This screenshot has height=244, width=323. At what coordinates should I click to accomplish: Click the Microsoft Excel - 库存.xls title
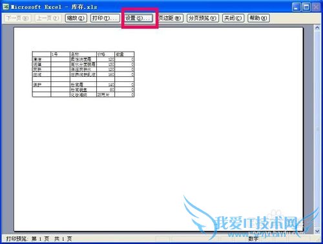pyautogui.click(x=54, y=7)
